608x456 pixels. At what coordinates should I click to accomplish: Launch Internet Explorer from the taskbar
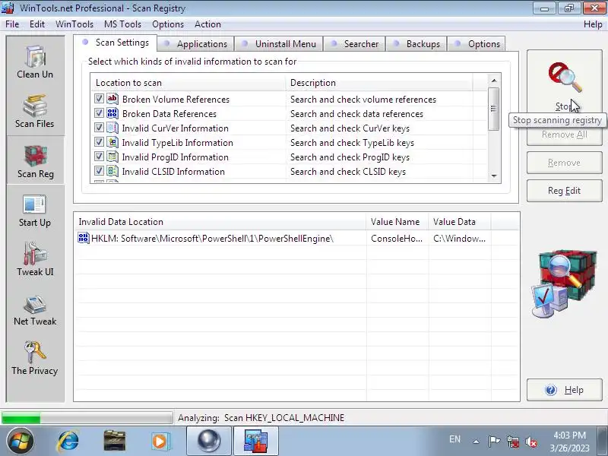pos(68,441)
